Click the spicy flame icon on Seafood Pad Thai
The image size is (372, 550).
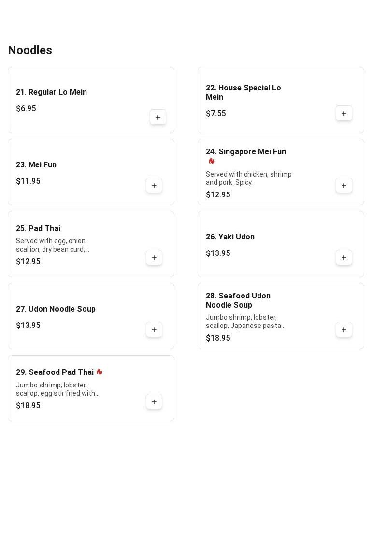tap(99, 372)
